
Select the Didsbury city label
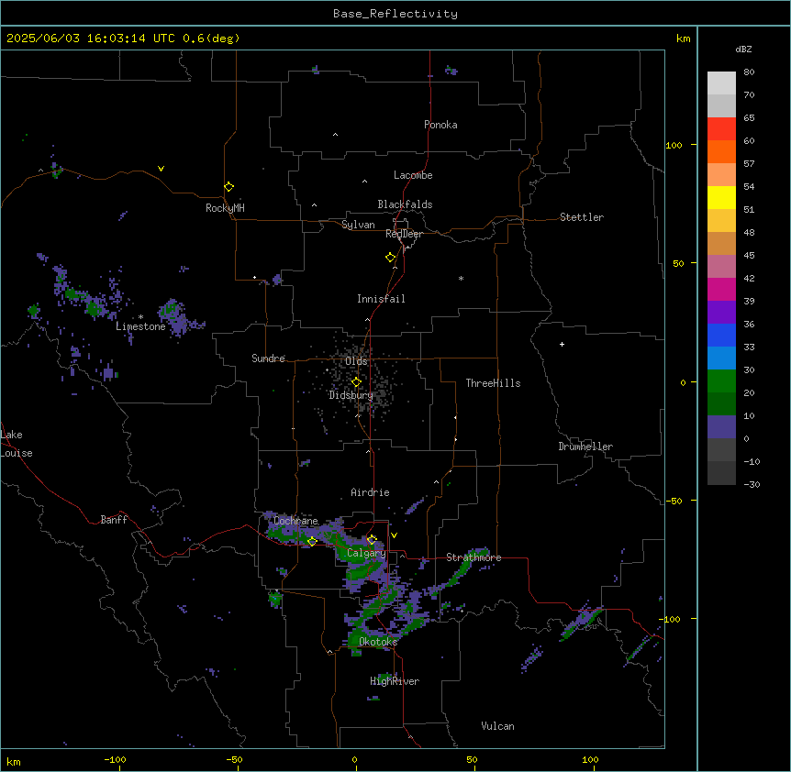tap(351, 395)
